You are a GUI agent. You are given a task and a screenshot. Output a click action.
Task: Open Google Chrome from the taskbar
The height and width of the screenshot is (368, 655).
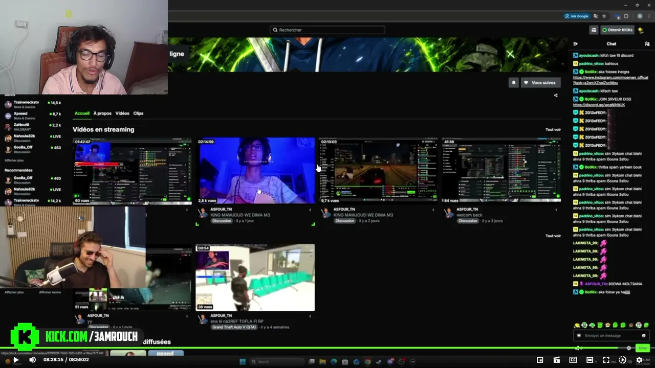(x=367, y=362)
